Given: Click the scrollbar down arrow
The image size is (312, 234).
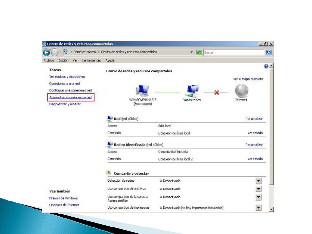Looking at the screenshot, I should tap(271, 209).
